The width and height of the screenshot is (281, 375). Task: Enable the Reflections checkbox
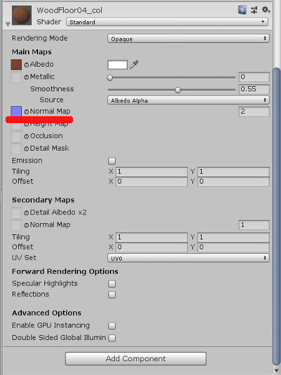coord(112,295)
